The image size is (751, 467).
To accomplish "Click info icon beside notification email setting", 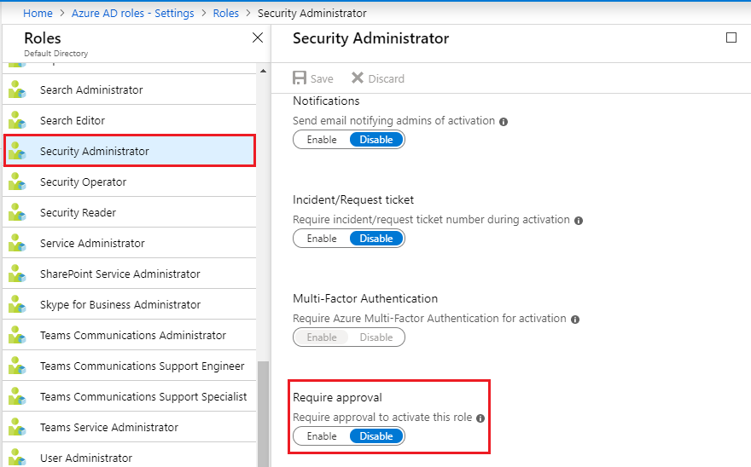I will coord(504,122).
